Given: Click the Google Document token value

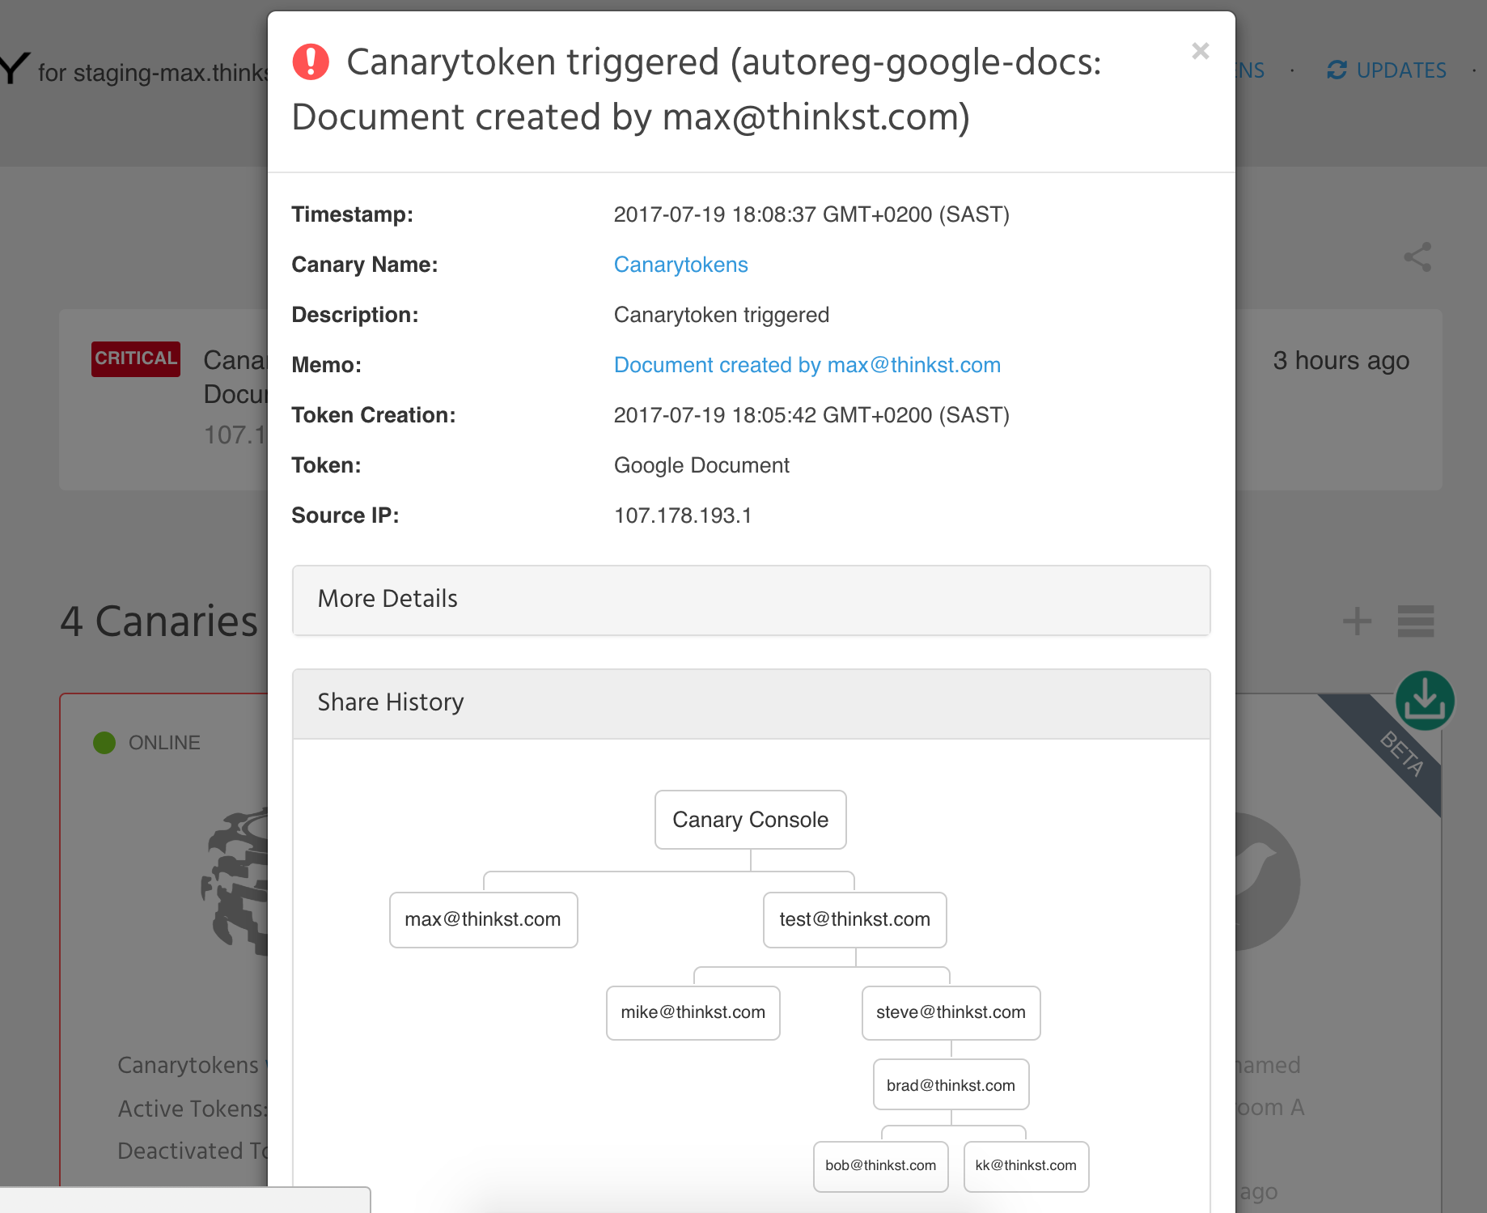Looking at the screenshot, I should (x=701, y=465).
